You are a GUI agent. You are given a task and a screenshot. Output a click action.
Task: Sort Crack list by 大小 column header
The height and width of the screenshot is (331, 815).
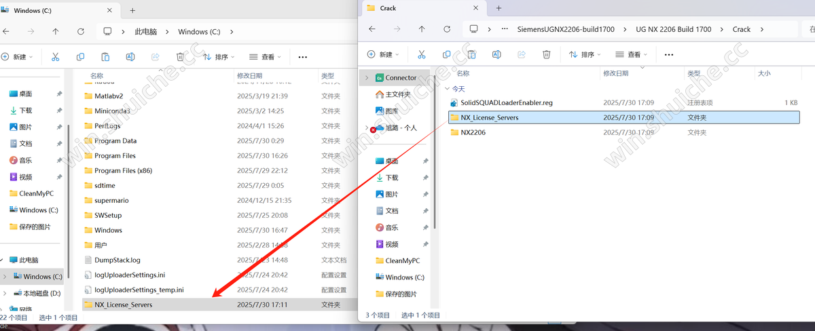[764, 73]
